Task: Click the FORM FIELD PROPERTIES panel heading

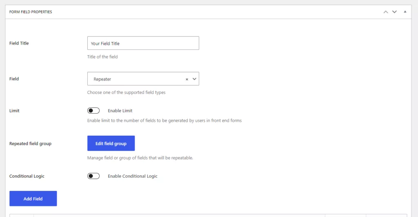Action: (x=31, y=12)
